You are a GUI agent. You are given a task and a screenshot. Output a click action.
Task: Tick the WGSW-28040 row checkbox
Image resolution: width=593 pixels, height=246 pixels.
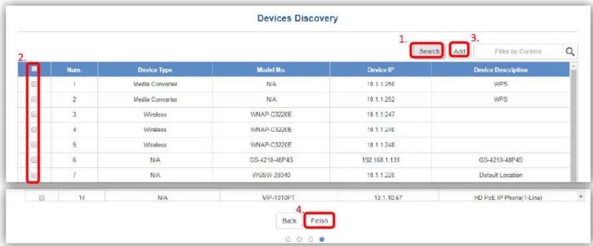[x=34, y=175]
